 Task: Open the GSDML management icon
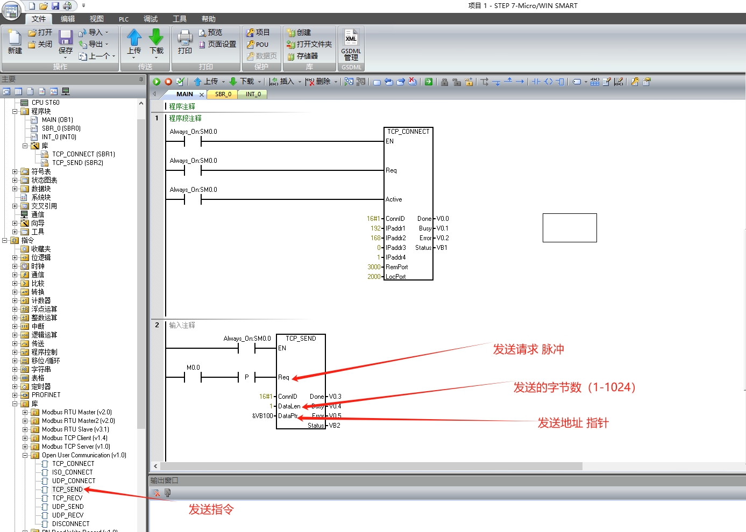(351, 44)
